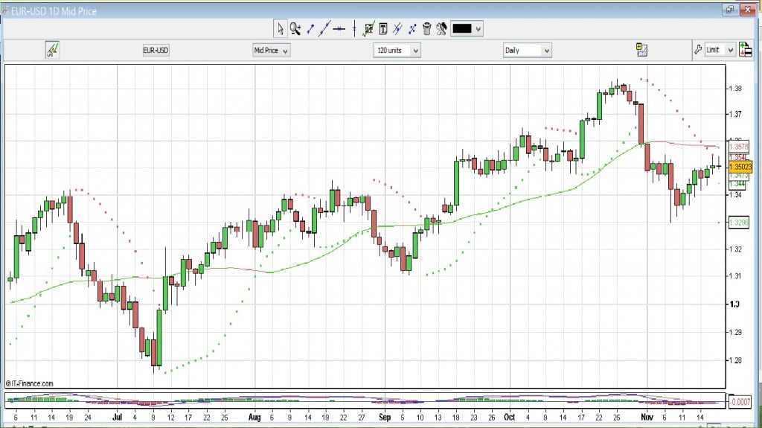The image size is (762, 428).
Task: Select the horizontal line tool
Action: (x=339, y=29)
